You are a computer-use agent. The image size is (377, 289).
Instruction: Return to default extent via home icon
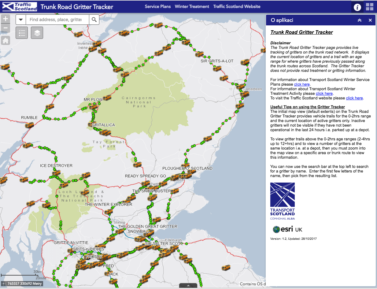[x=6, y=40]
